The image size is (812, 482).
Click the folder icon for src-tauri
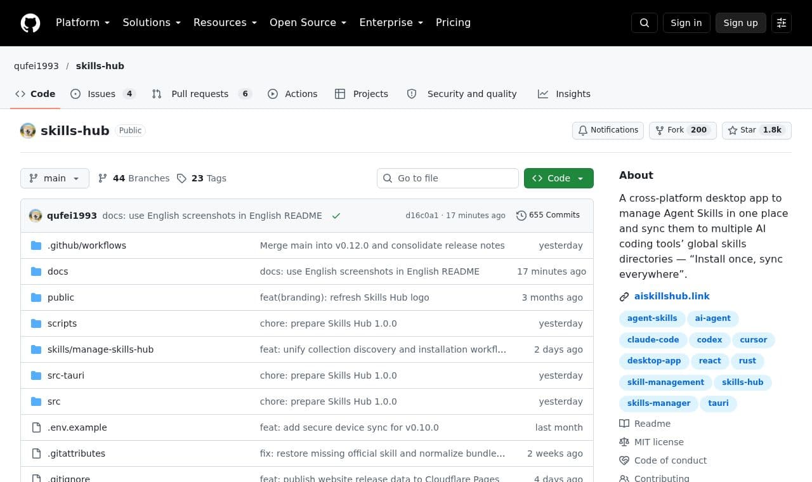tap(36, 375)
